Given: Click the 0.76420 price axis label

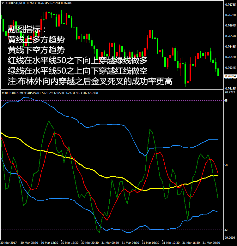Looking at the screenshot, I should (230, 57).
